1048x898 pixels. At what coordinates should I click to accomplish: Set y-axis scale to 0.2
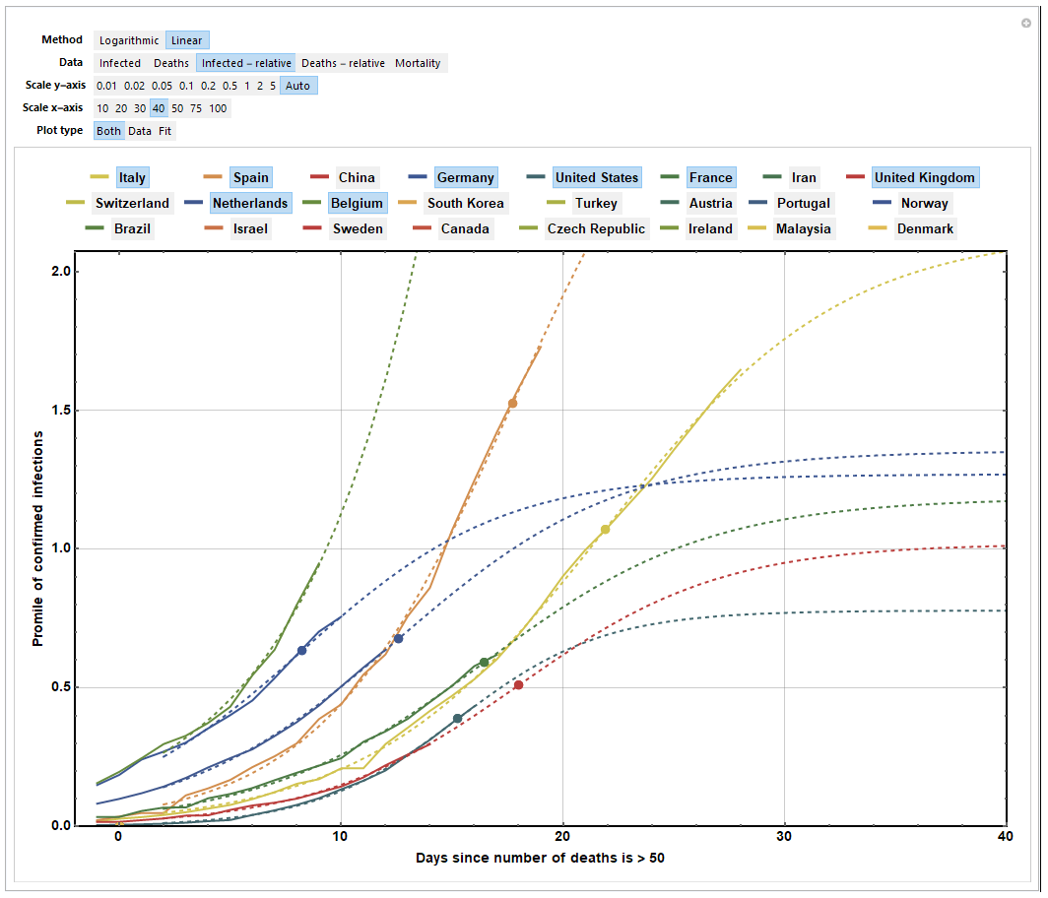click(x=209, y=87)
